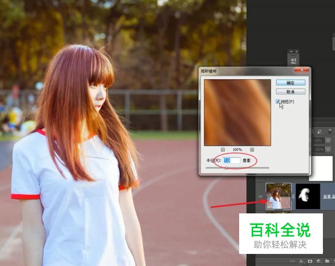Select the girl photo layer thumbnail
The width and height of the screenshot is (335, 266).
(278, 196)
